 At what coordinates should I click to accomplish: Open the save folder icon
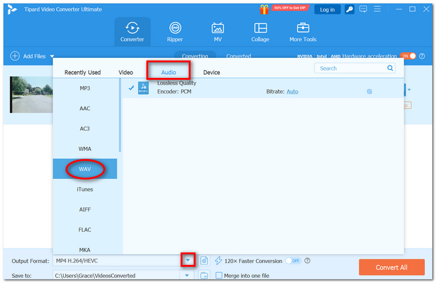pos(204,276)
